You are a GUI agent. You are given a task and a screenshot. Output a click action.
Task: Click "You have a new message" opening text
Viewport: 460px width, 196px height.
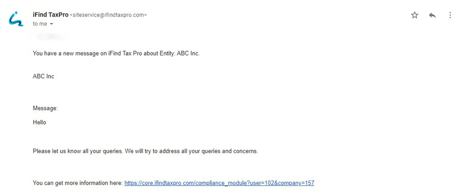click(66, 53)
